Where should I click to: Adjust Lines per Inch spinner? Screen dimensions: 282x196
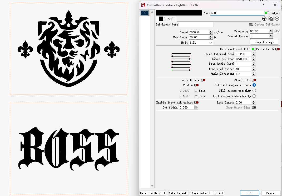[x=254, y=59]
